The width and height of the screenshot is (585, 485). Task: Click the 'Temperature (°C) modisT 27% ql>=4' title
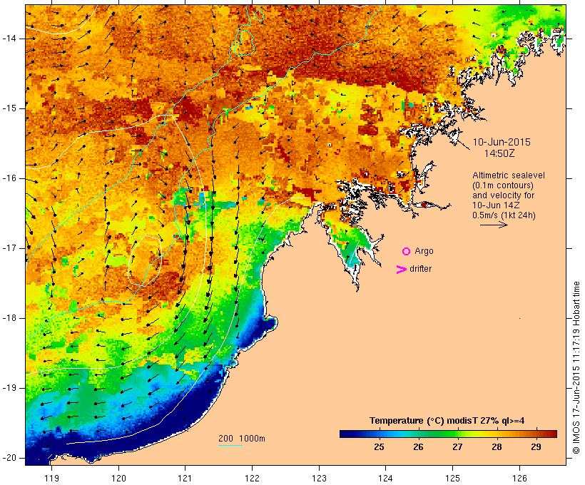447,421
